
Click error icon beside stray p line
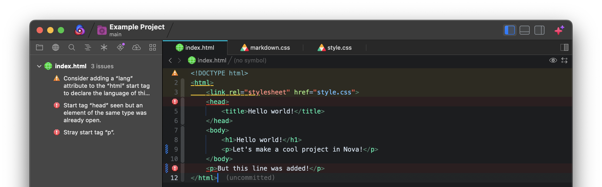(175, 168)
